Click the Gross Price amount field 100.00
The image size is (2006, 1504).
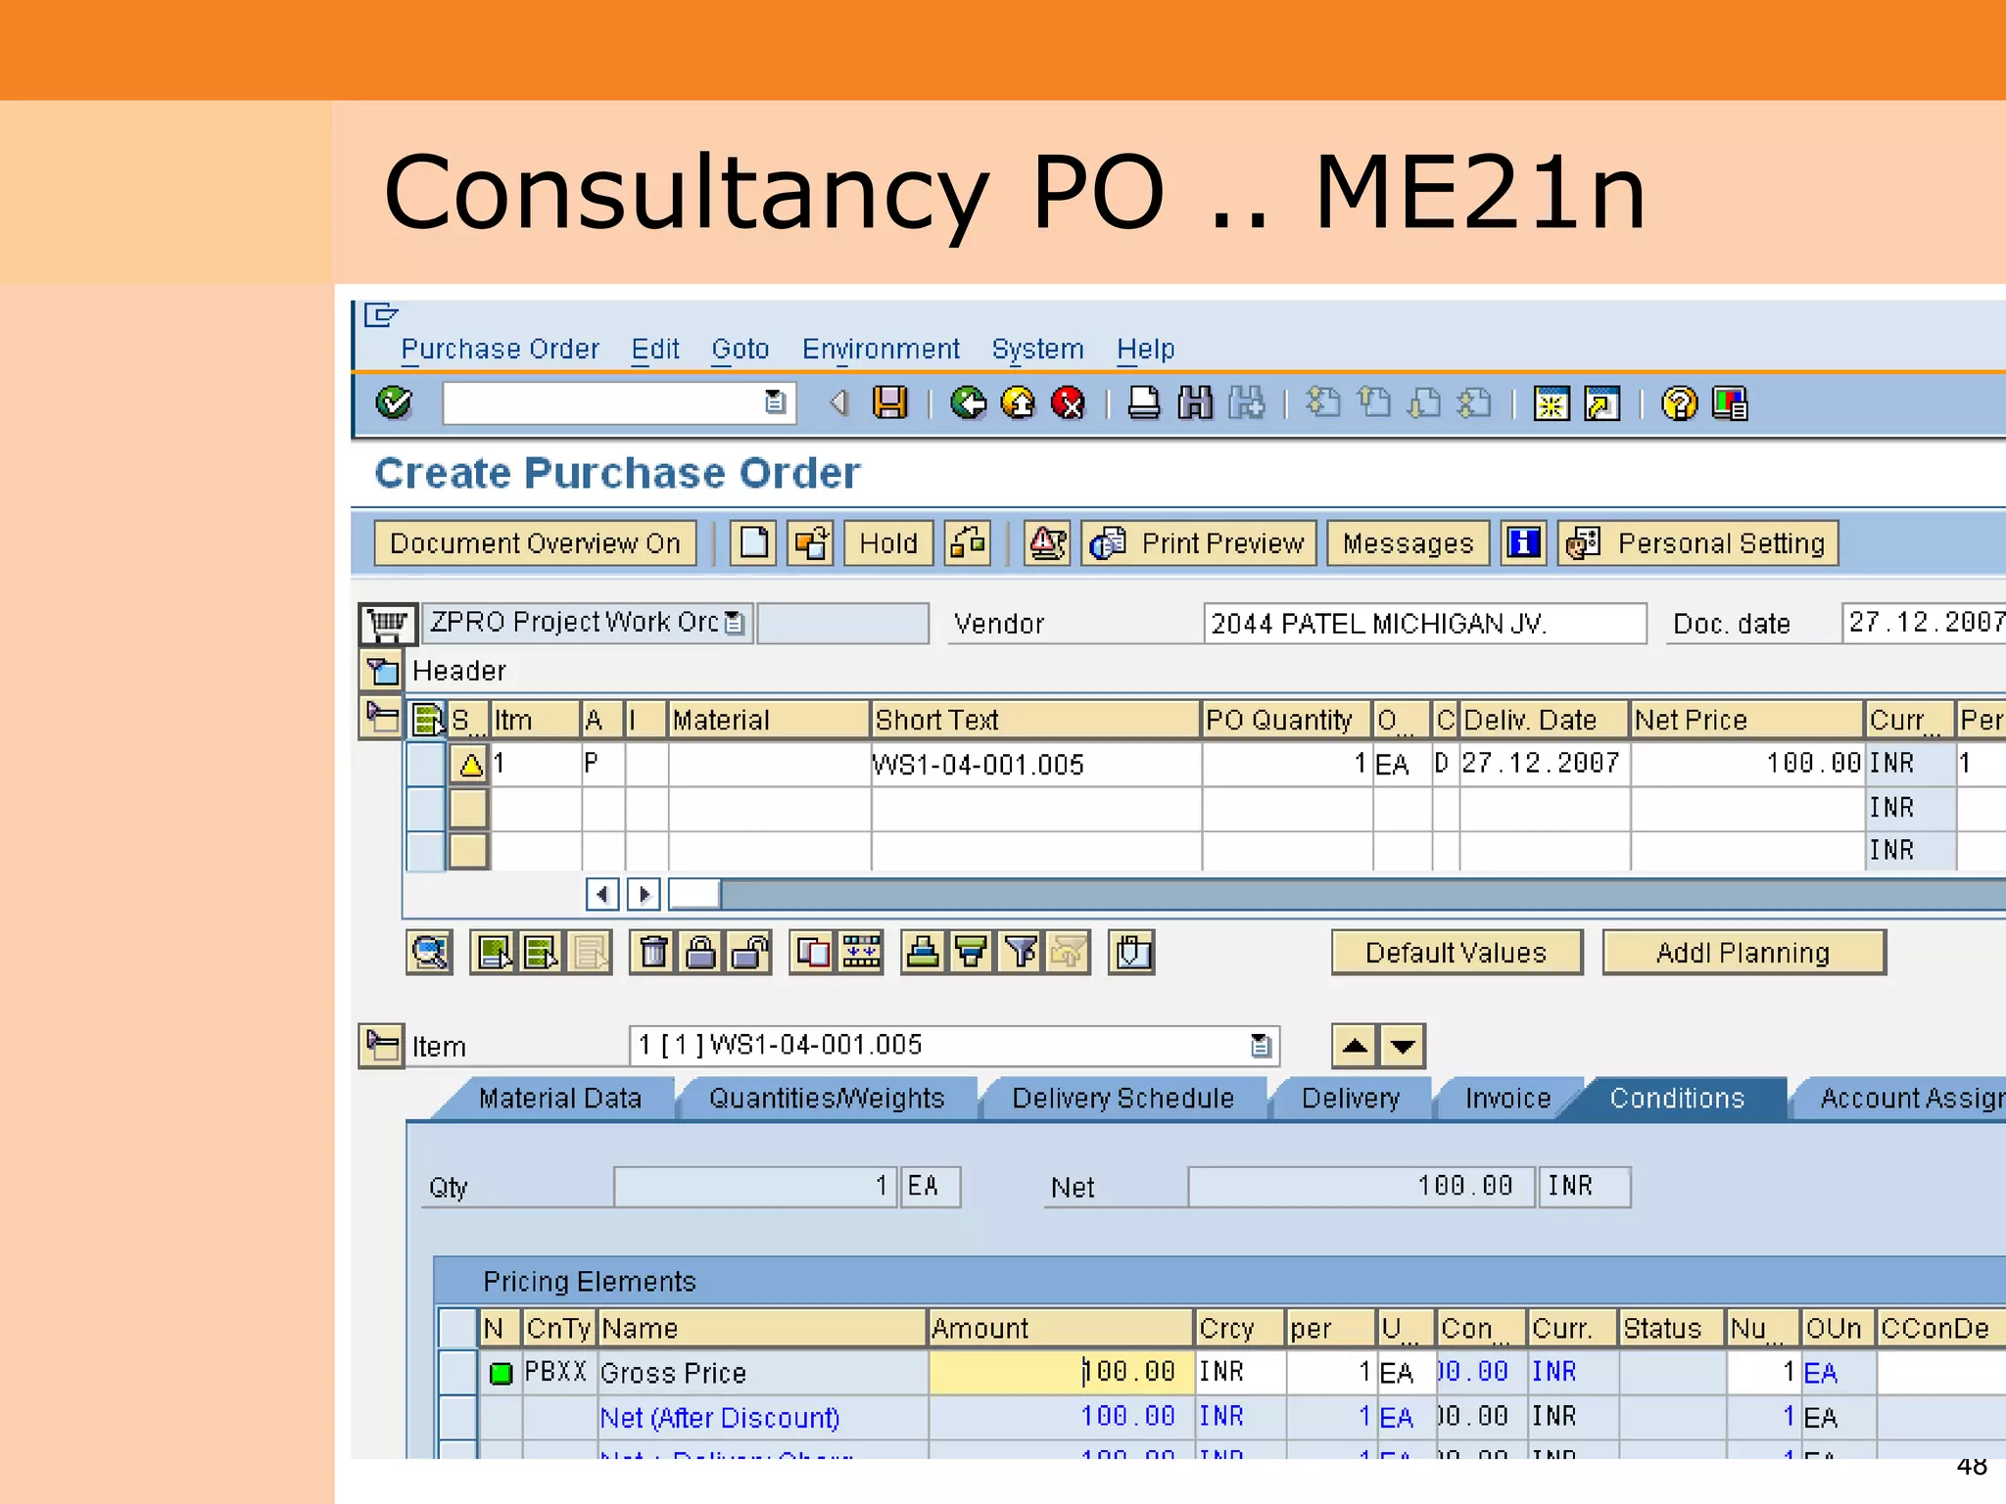point(1060,1372)
